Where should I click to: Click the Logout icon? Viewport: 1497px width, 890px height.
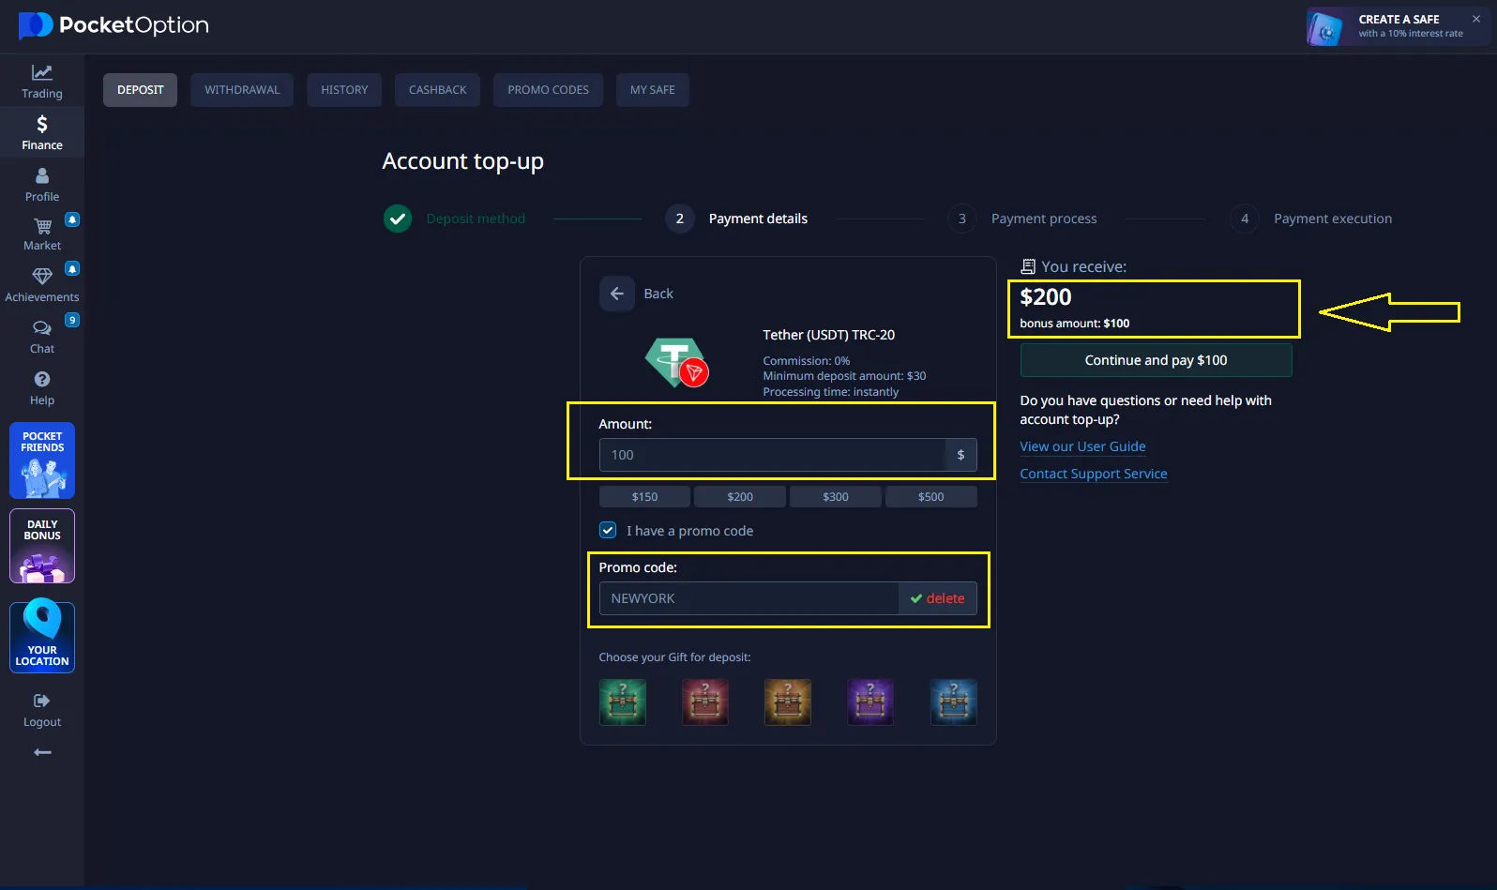(42, 701)
